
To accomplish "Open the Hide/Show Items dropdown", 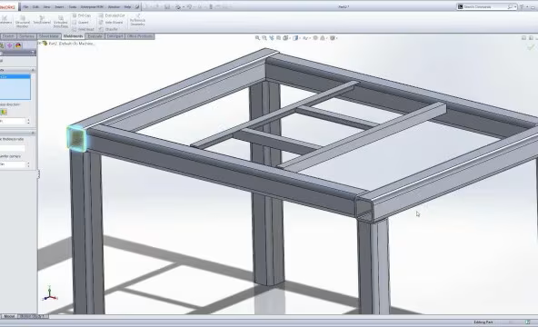I will (x=305, y=38).
